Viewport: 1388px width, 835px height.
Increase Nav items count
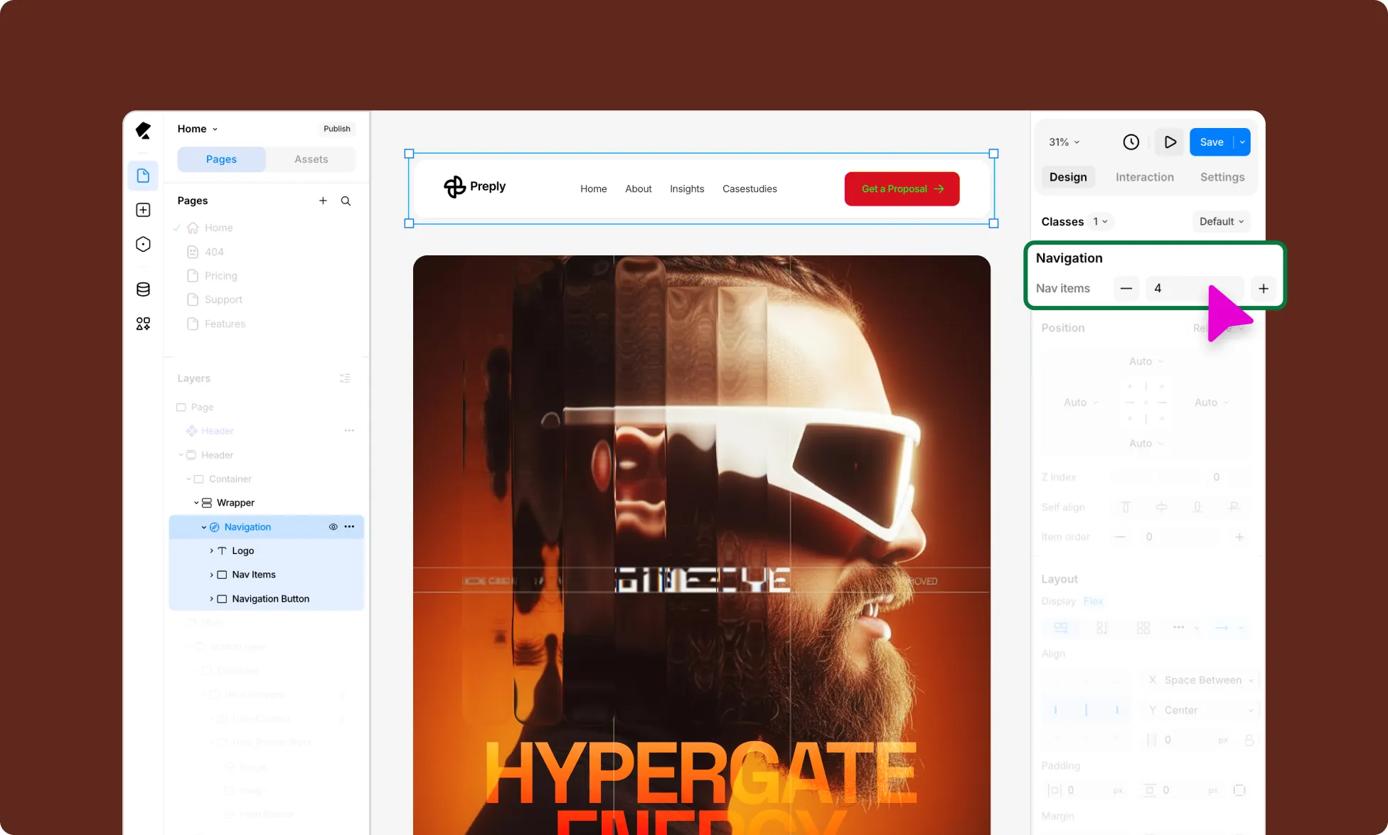[x=1264, y=288]
